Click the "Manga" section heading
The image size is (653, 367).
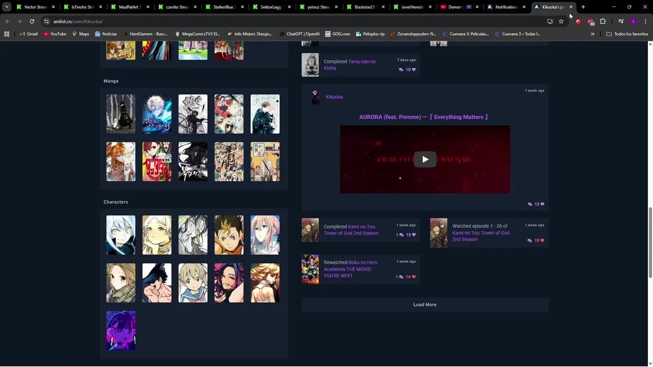(111, 81)
